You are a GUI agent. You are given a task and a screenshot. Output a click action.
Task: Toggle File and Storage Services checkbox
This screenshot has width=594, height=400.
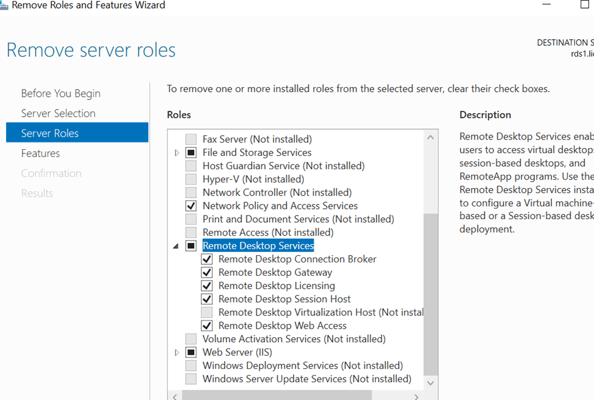(x=191, y=152)
